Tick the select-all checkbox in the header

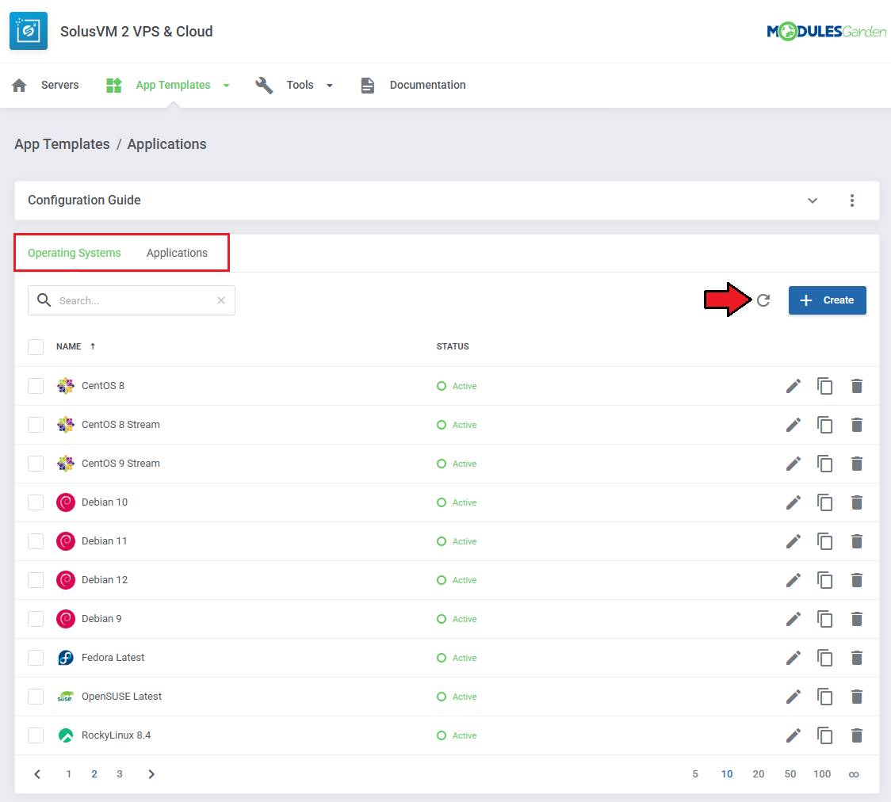click(36, 346)
